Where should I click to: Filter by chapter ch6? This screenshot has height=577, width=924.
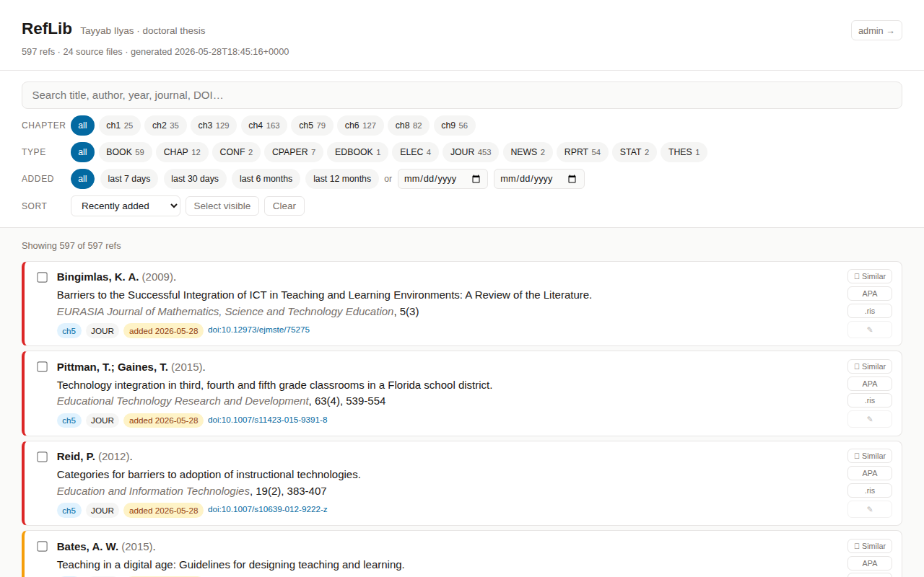(360, 125)
